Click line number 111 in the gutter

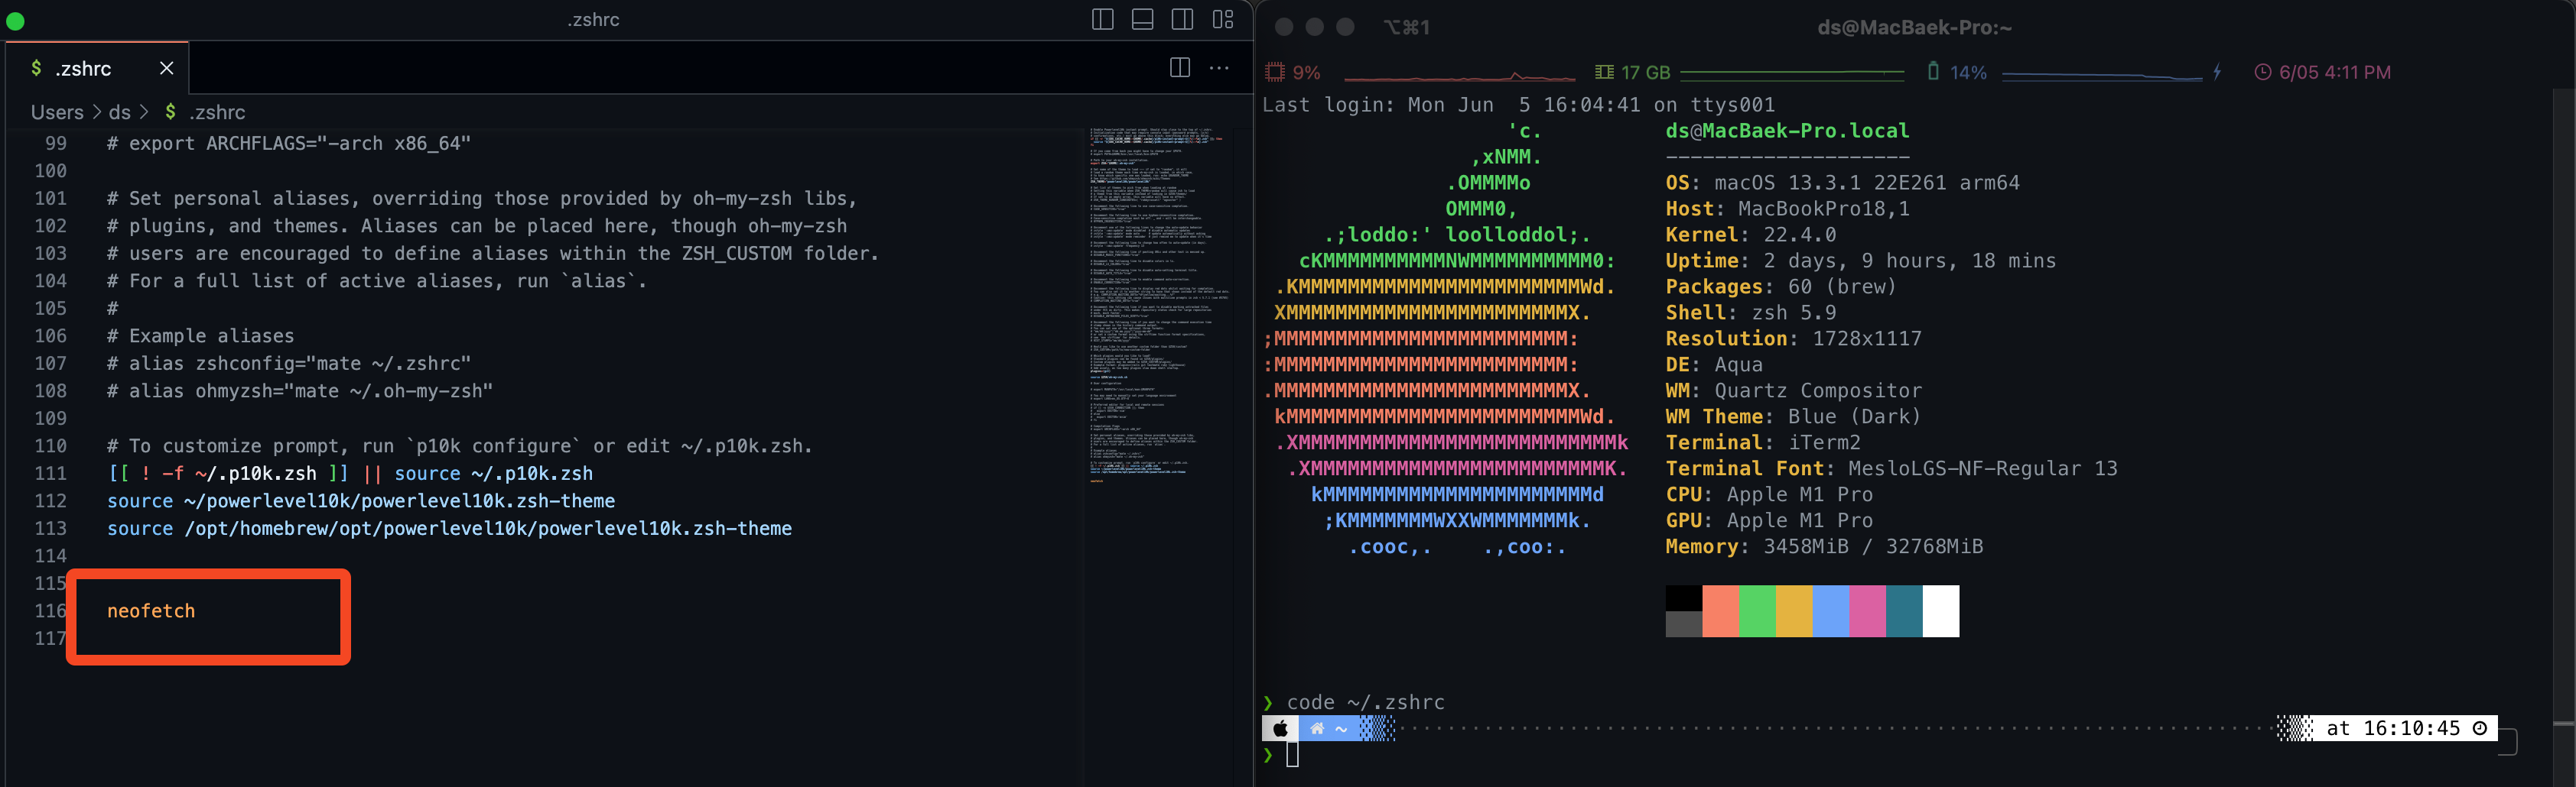pos(51,474)
